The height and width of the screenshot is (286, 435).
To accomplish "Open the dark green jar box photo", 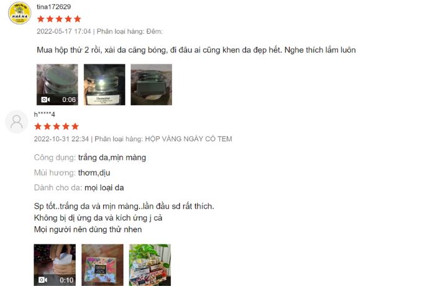I will click(x=151, y=85).
